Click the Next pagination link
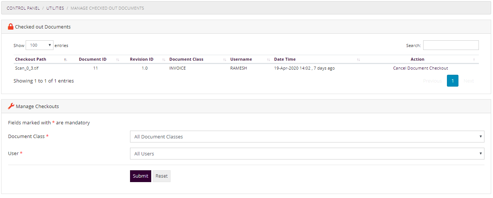The image size is (493, 198). tap(468, 81)
